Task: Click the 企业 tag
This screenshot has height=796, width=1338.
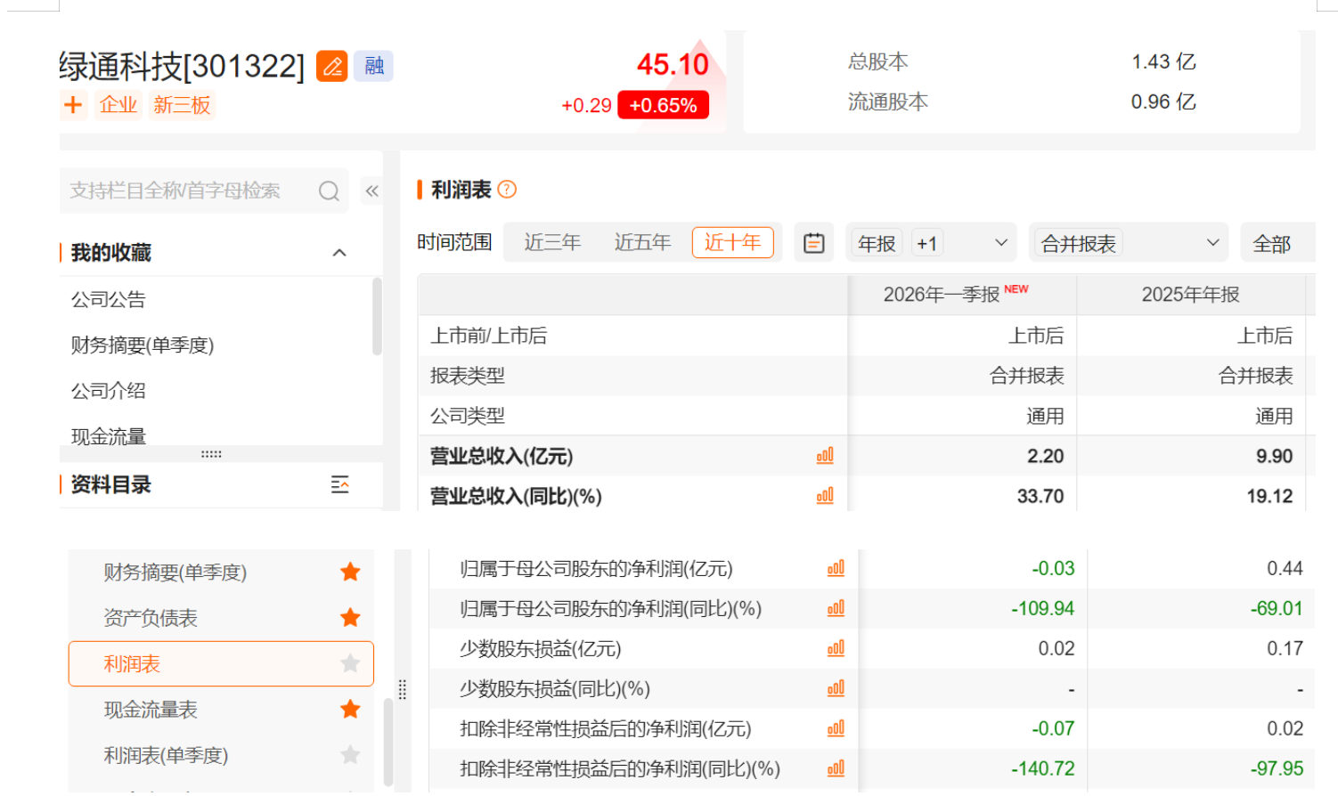Action: (x=118, y=105)
